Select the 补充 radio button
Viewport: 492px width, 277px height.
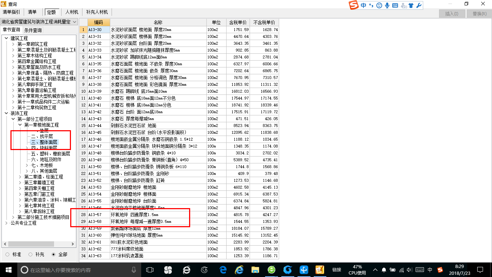click(31, 254)
